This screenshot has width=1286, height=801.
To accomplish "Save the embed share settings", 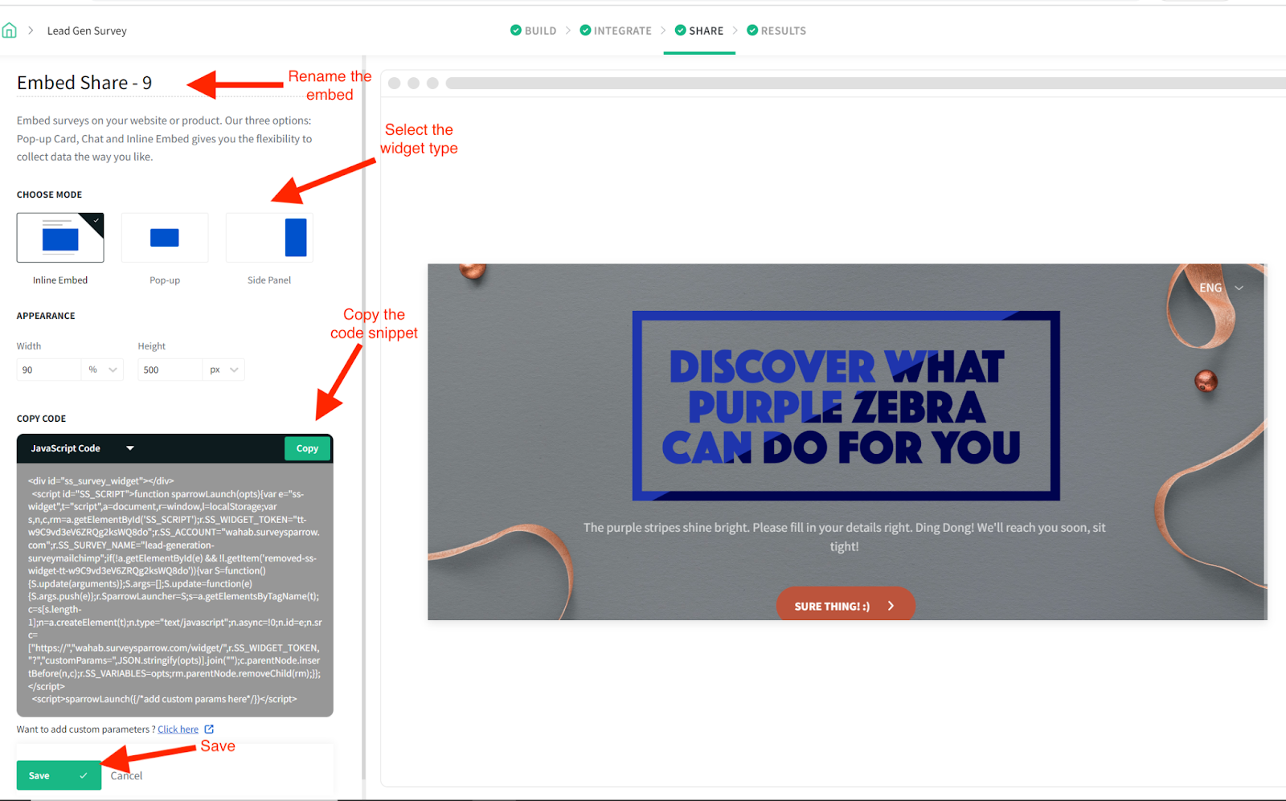I will click(x=59, y=775).
